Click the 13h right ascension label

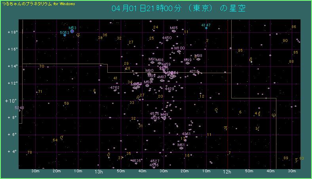pyautogui.click(x=99, y=172)
